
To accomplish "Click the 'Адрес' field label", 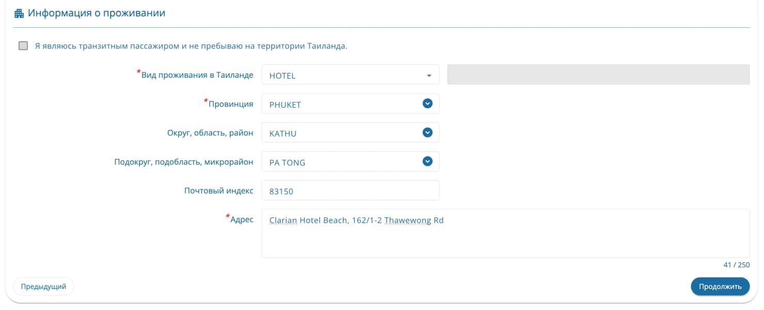I will tap(241, 219).
